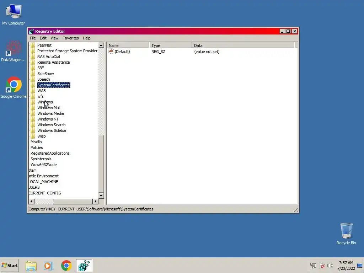Image resolution: width=364 pixels, height=273 pixels.
Task: Open My Computer desktop icon
Action: point(14,14)
